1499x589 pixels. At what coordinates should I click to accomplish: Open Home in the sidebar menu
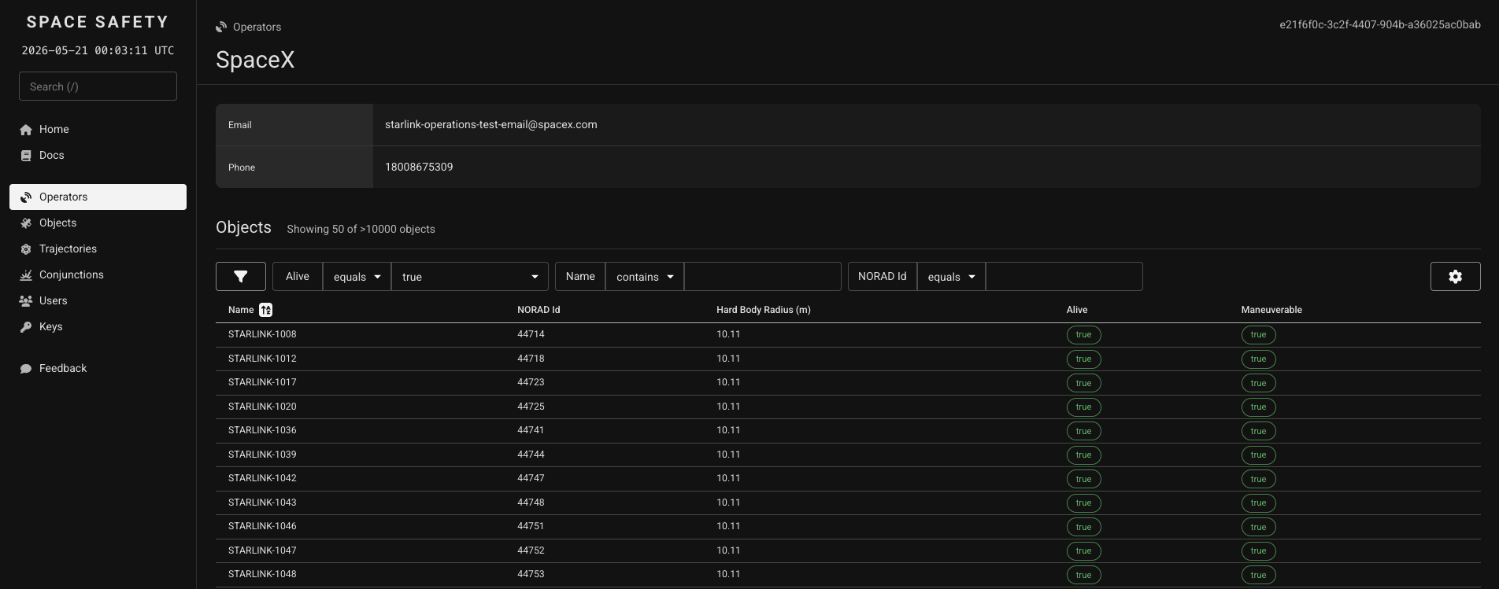pos(98,130)
